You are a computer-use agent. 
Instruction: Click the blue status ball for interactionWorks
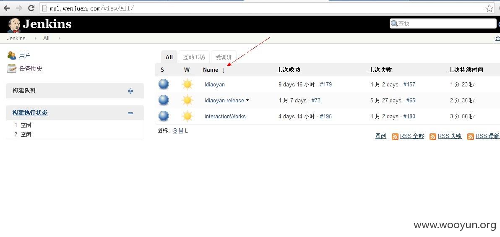point(164,116)
